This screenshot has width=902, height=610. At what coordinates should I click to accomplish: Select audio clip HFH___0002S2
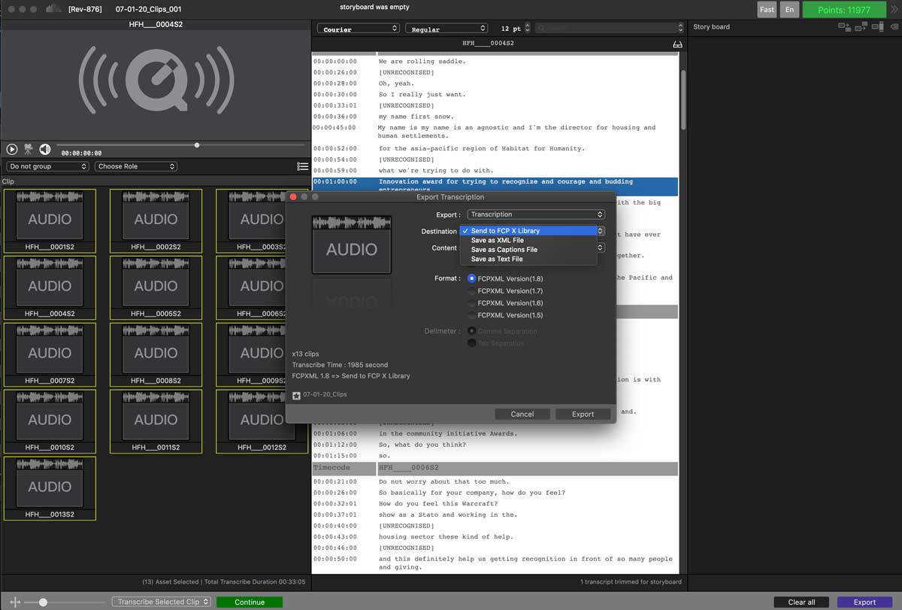pos(156,220)
